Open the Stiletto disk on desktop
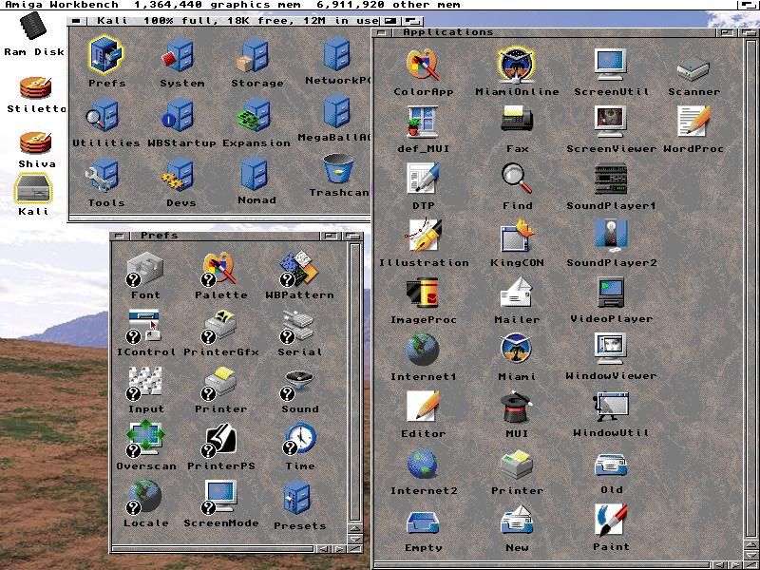760x570 pixels. [35, 88]
